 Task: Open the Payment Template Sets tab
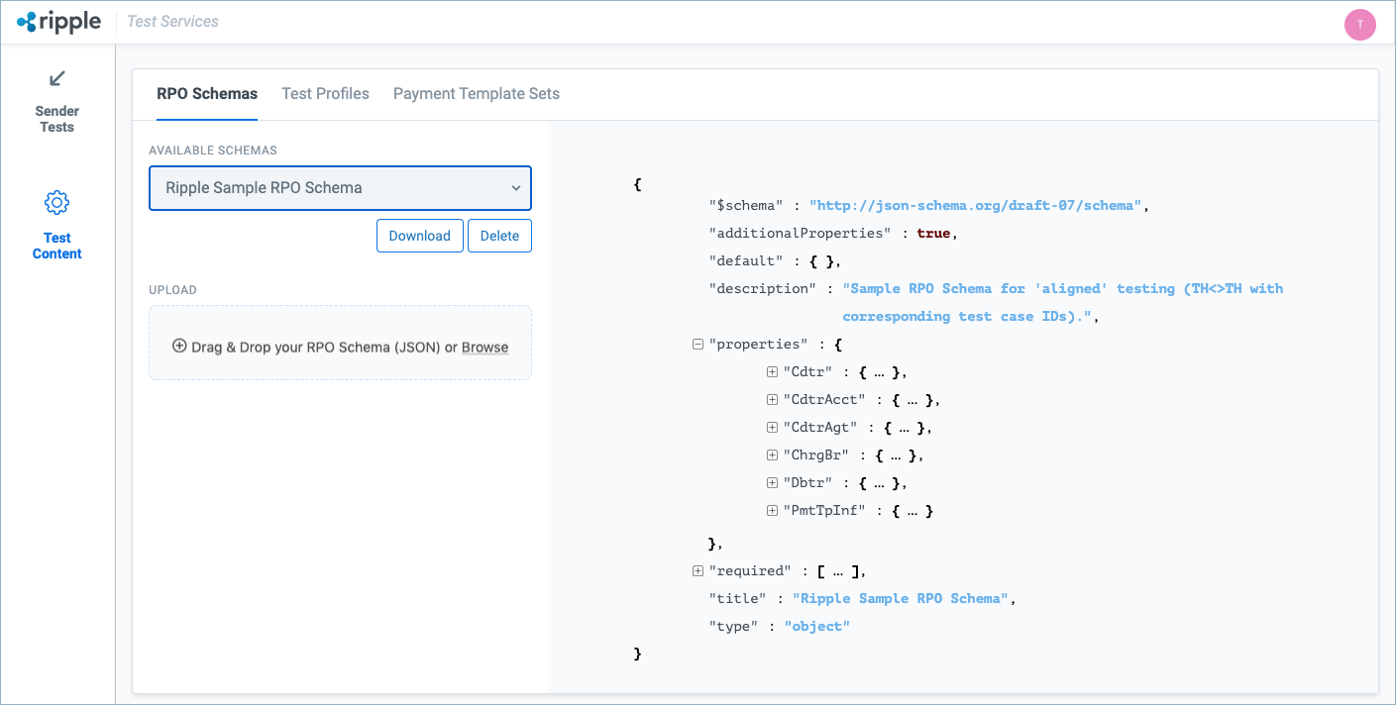477,93
